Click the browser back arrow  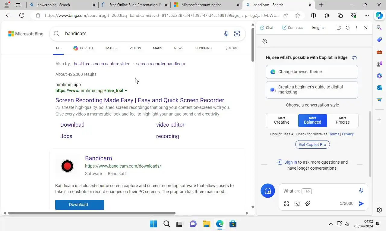pyautogui.click(x=8, y=15)
